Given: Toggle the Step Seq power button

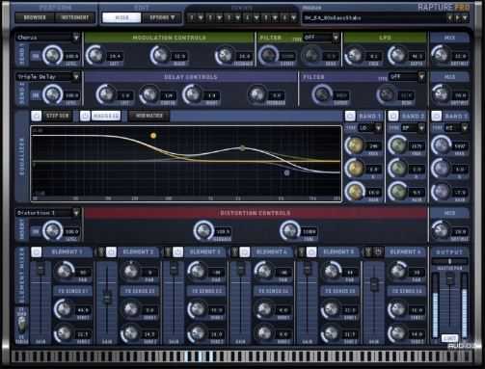Looking at the screenshot, I should click(x=37, y=116).
